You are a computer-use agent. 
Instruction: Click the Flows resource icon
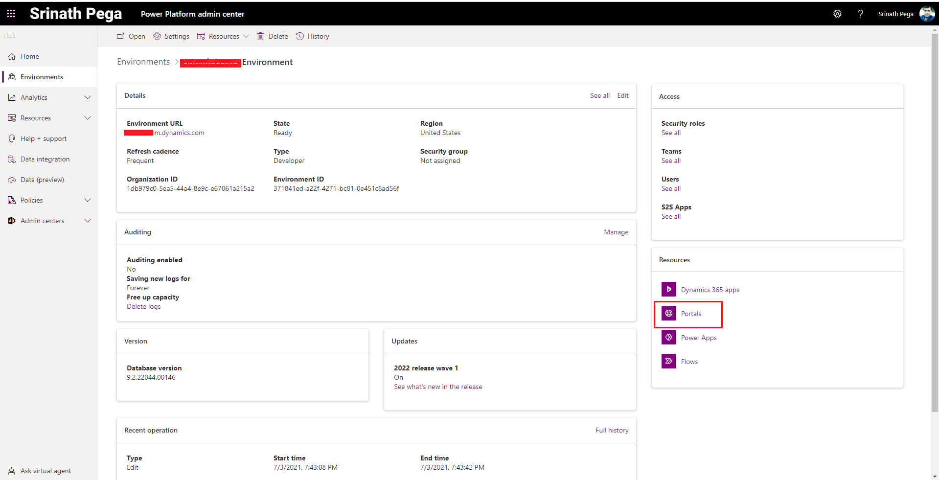click(x=668, y=362)
